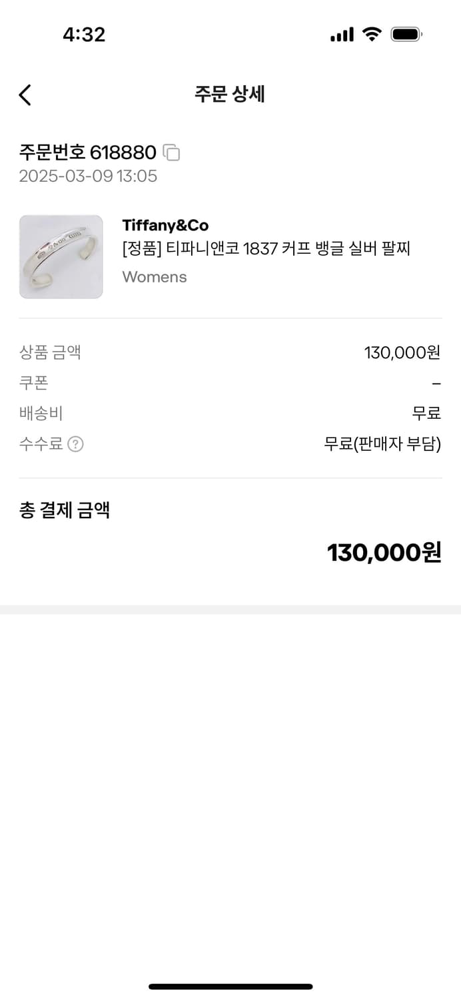
Task: Tap the Tiffany&Co brand name
Action: point(165,225)
